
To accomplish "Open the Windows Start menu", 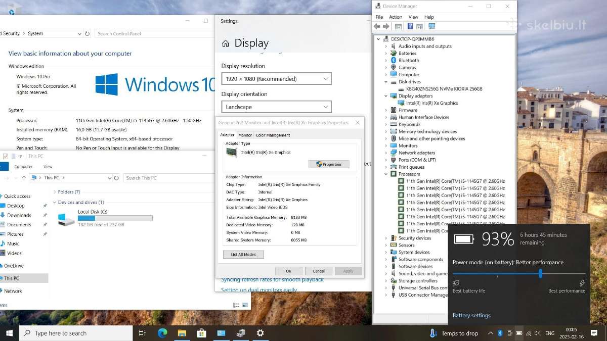I will (x=9, y=333).
